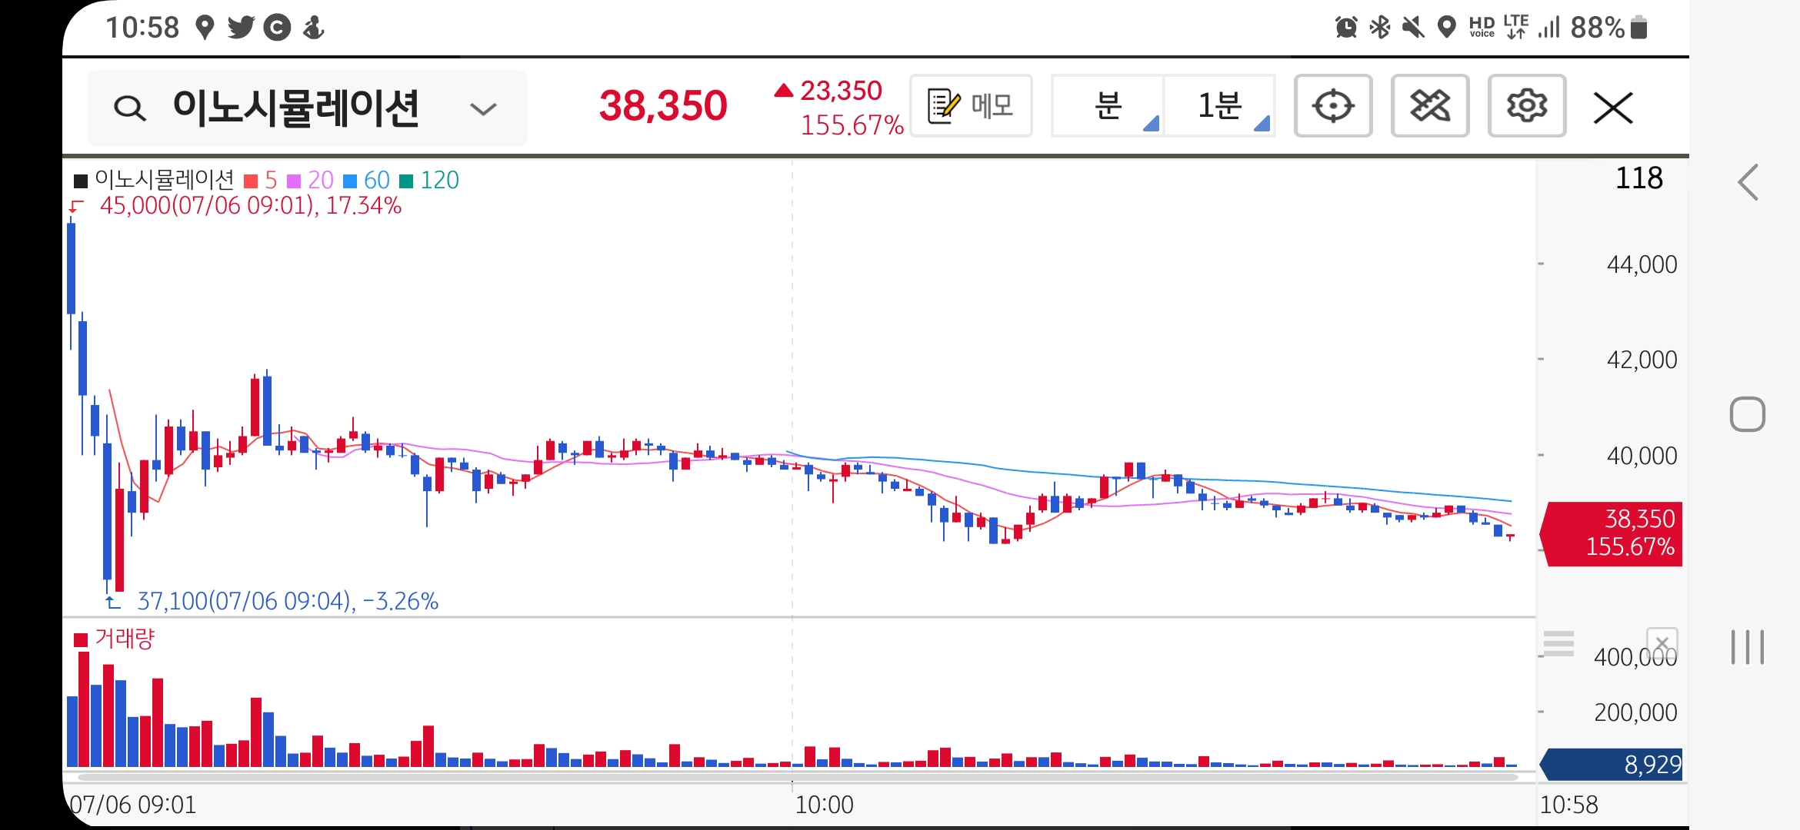Tap the drawing tools erase icon
1800x830 pixels.
tap(1429, 106)
